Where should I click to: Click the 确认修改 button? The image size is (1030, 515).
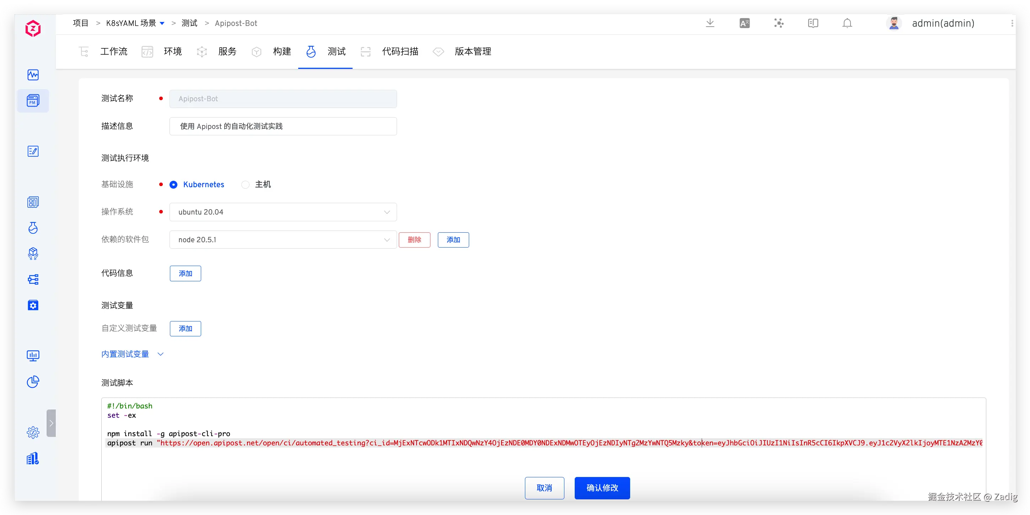[x=602, y=488]
